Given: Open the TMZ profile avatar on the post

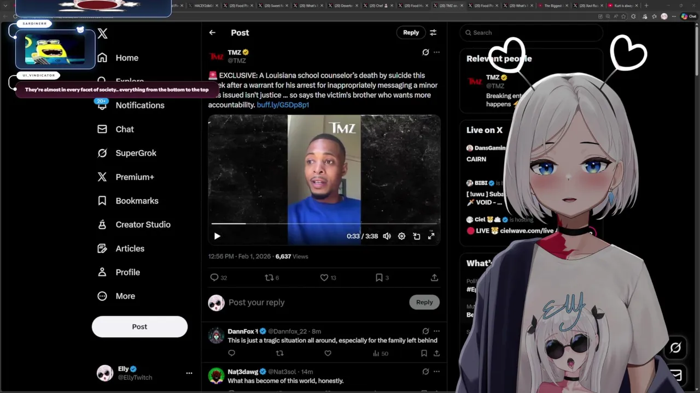Looking at the screenshot, I should click(x=217, y=56).
